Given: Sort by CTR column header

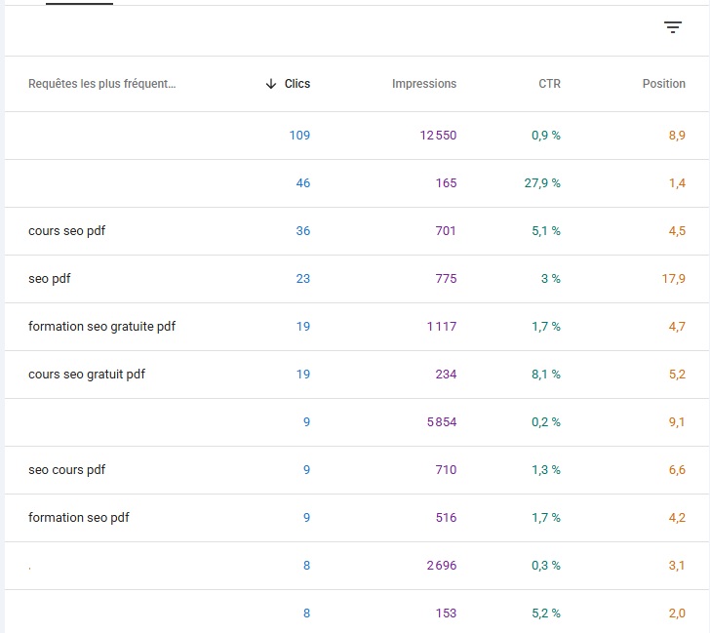Looking at the screenshot, I should [x=549, y=84].
